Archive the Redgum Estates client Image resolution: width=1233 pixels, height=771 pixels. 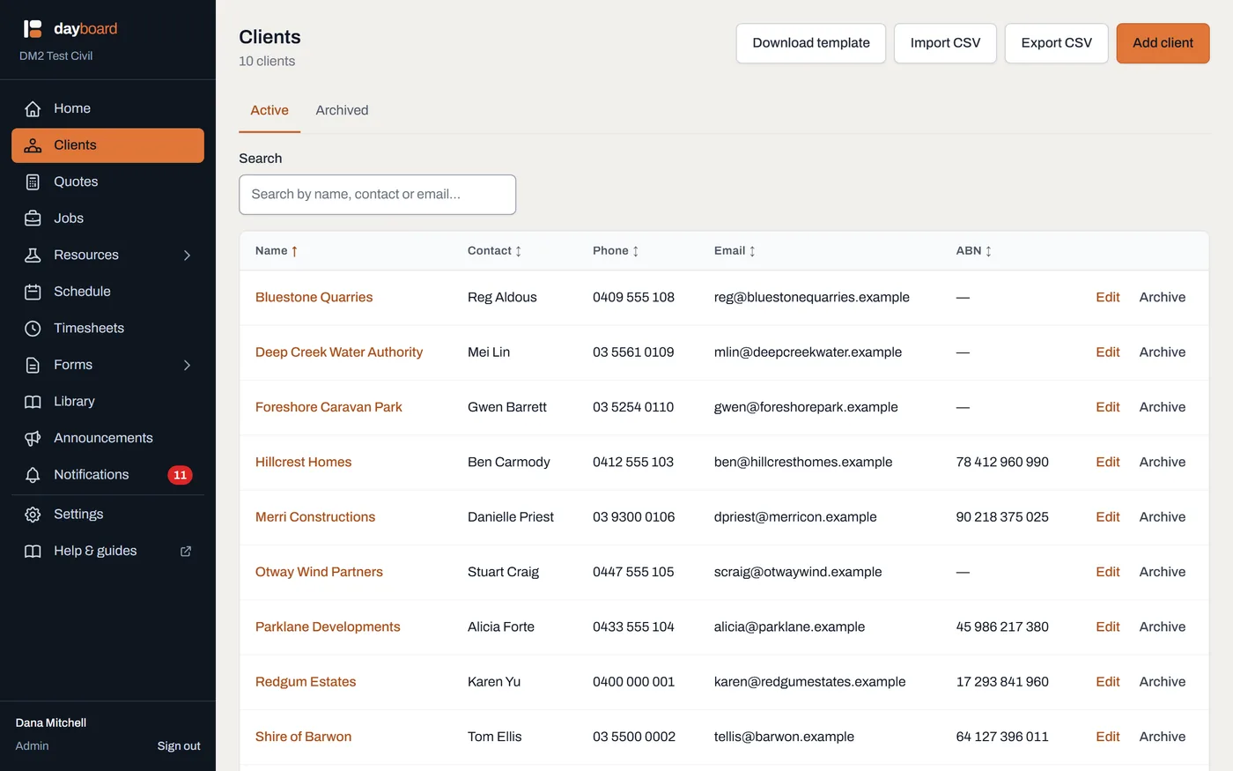pos(1162,682)
